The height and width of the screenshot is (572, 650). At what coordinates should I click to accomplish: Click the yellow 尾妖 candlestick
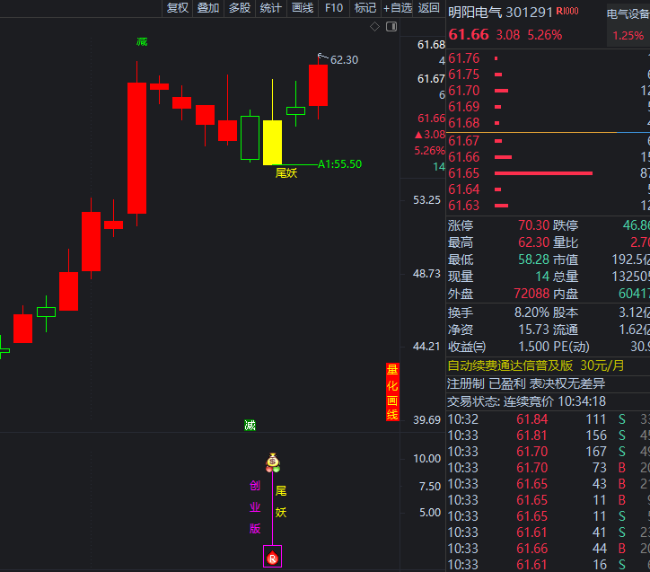[272, 142]
